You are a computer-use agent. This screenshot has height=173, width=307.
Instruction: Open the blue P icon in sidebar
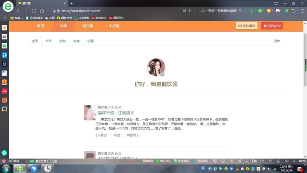point(4,55)
